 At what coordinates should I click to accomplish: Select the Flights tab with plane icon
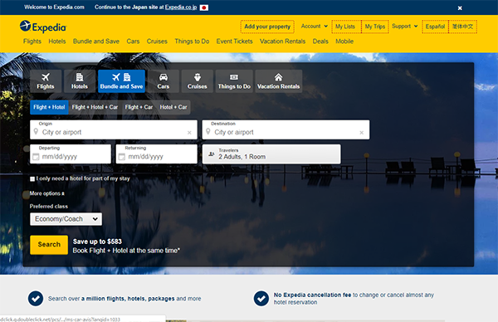(46, 81)
